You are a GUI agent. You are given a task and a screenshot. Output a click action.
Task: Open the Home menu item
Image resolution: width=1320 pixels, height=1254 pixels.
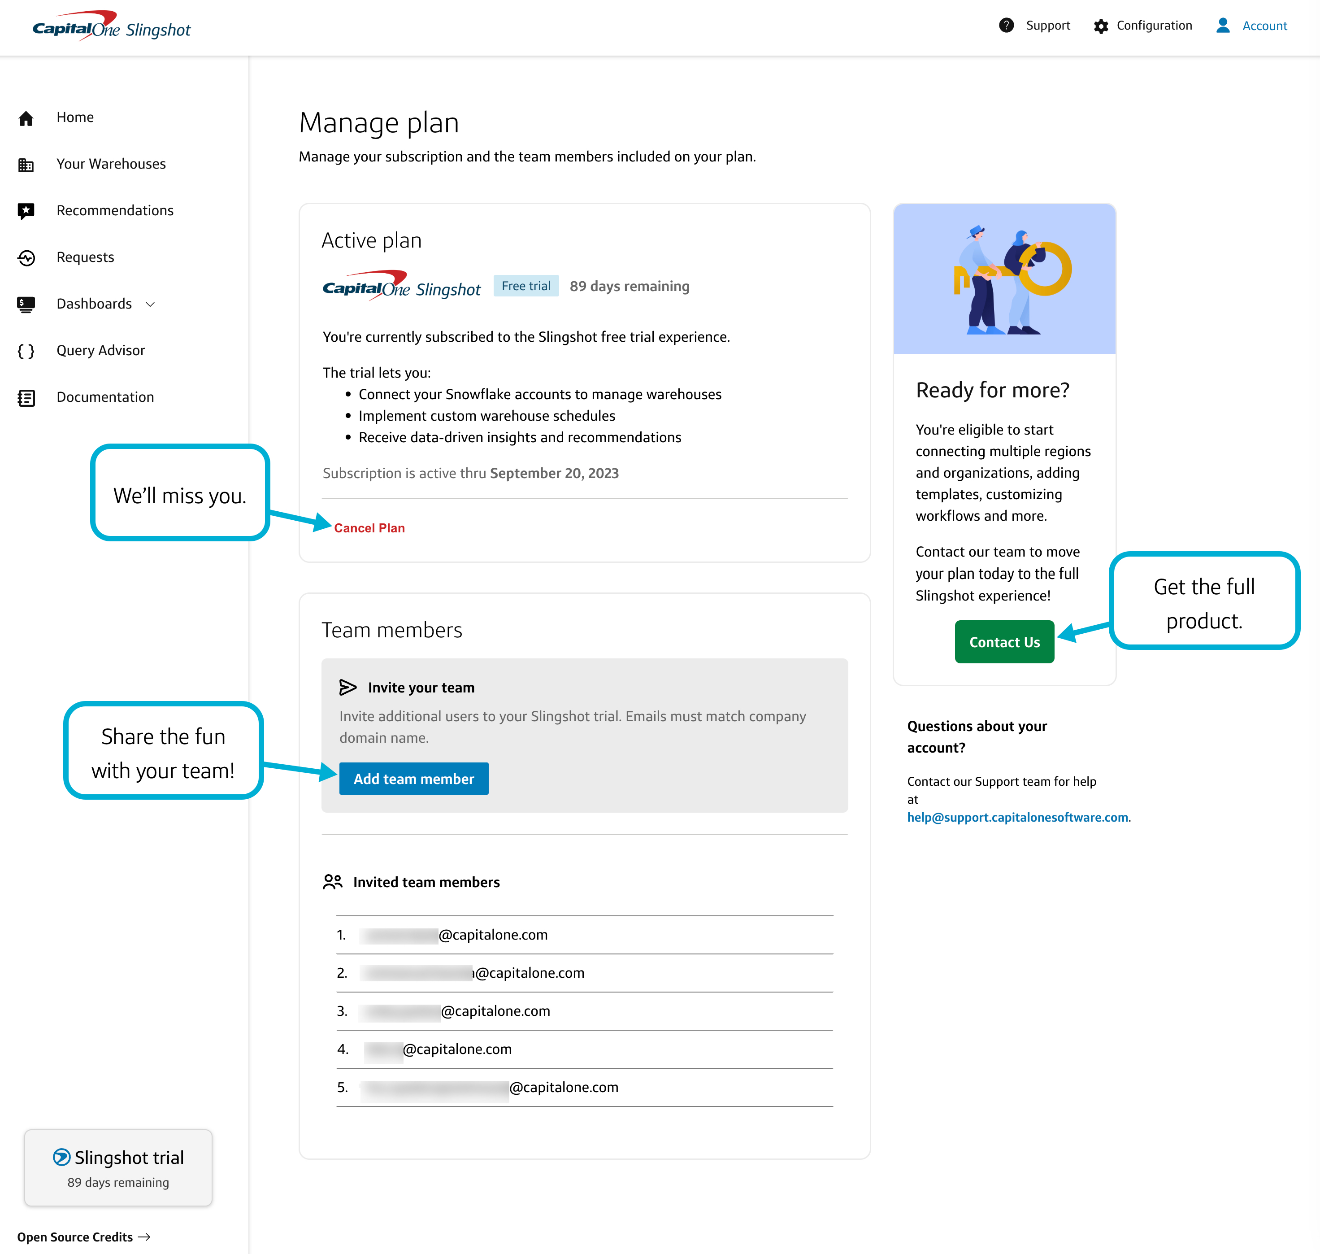[x=75, y=117]
